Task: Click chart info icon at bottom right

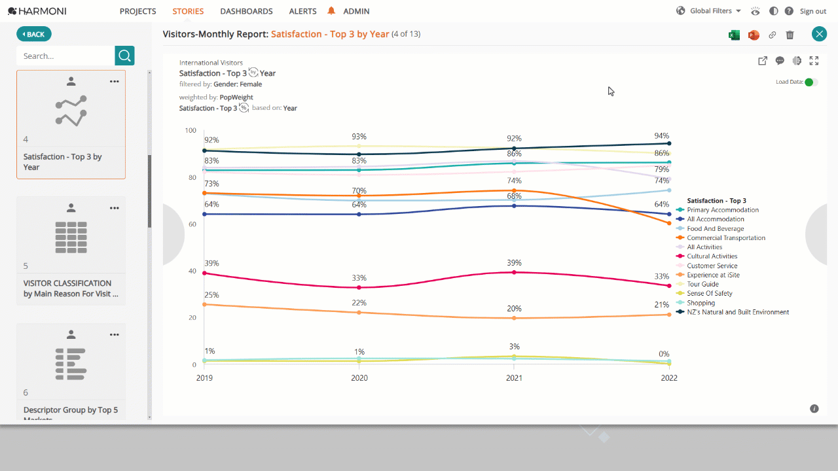Action: click(x=814, y=409)
